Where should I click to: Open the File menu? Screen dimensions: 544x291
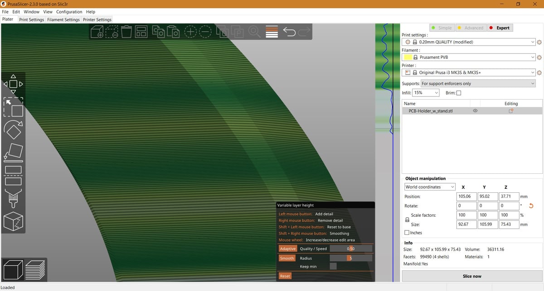[x=5, y=12]
